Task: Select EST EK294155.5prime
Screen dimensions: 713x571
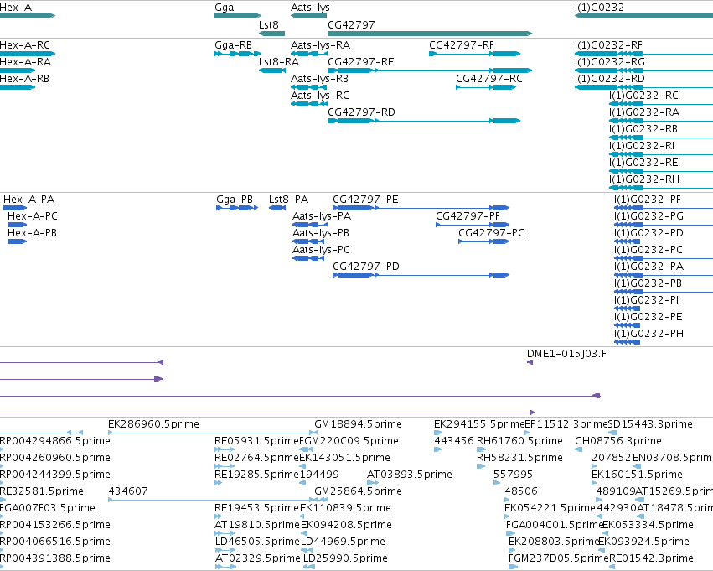Action: 438,433
